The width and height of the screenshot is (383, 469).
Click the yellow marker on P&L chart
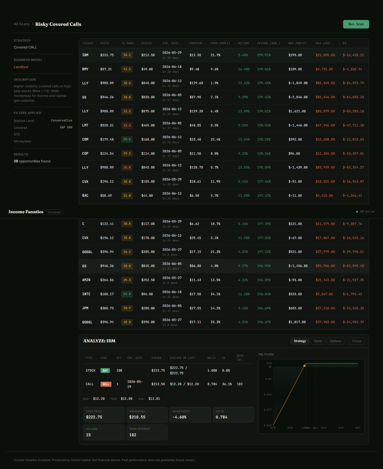coord(305,366)
